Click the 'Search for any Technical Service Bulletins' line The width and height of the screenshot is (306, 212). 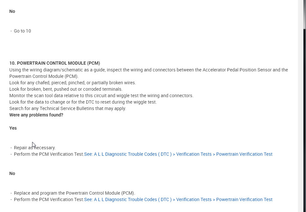pyautogui.click(x=68, y=108)
